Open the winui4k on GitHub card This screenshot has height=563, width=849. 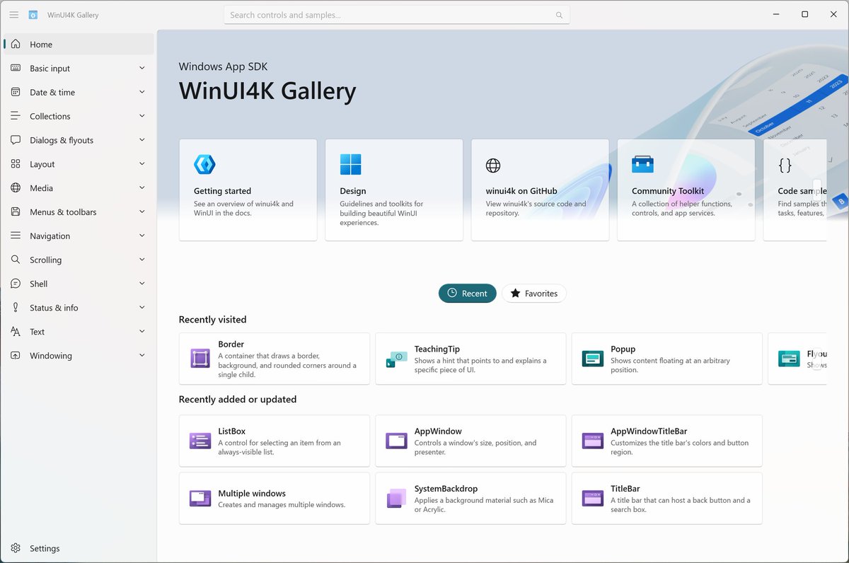pyautogui.click(x=540, y=190)
